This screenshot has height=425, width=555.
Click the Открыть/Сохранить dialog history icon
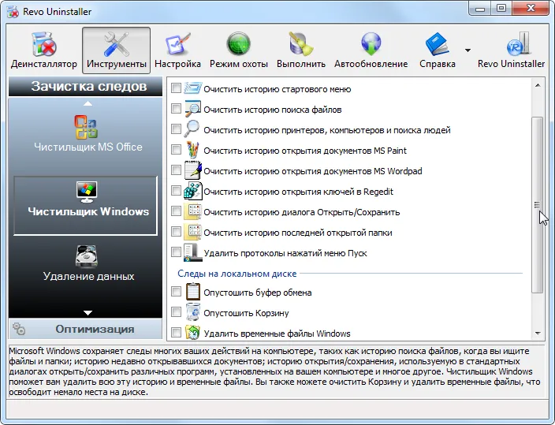pos(193,211)
